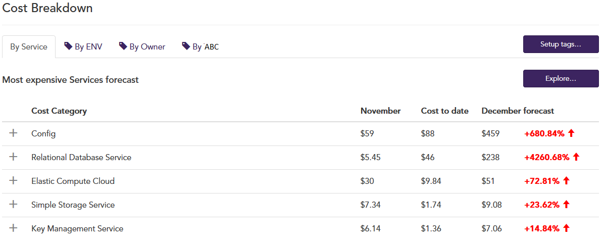Click red arrow on Elastic Compute Cloud row
Image resolution: width=604 pixels, height=243 pixels.
point(566,181)
